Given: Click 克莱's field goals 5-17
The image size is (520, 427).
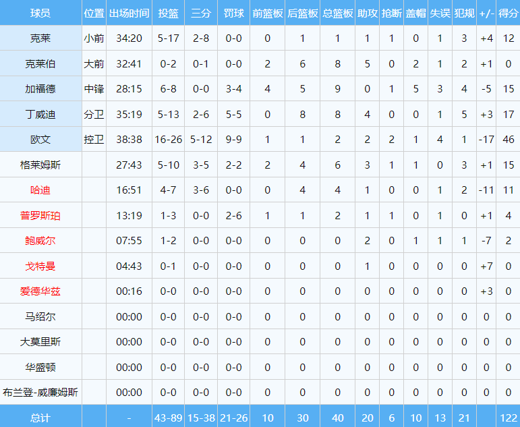Looking at the screenshot, I should click(x=168, y=38).
